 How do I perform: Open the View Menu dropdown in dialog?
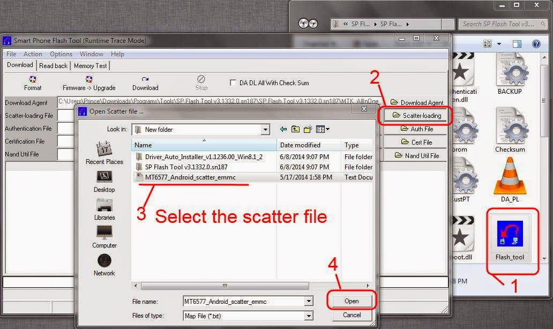click(323, 130)
